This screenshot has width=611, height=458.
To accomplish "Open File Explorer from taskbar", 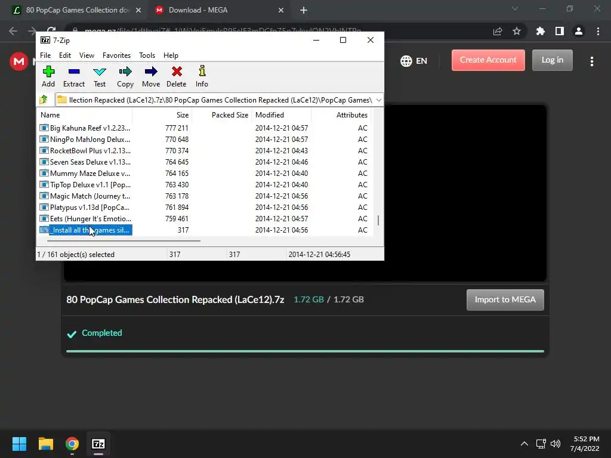I will 45,444.
